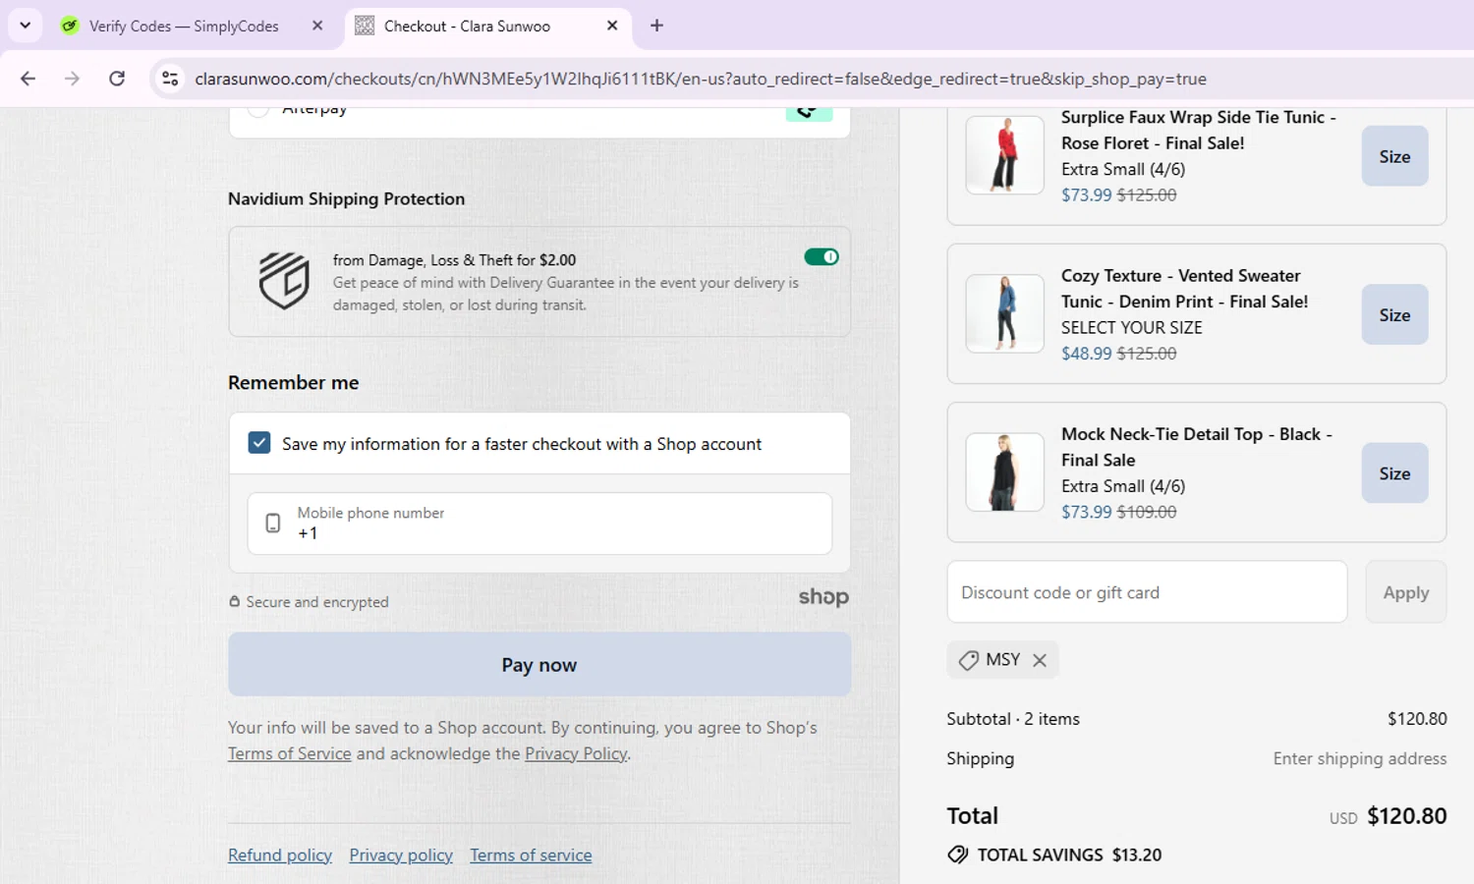Click the mobile phone icon in field
This screenshot has height=884, width=1474.
273,524
